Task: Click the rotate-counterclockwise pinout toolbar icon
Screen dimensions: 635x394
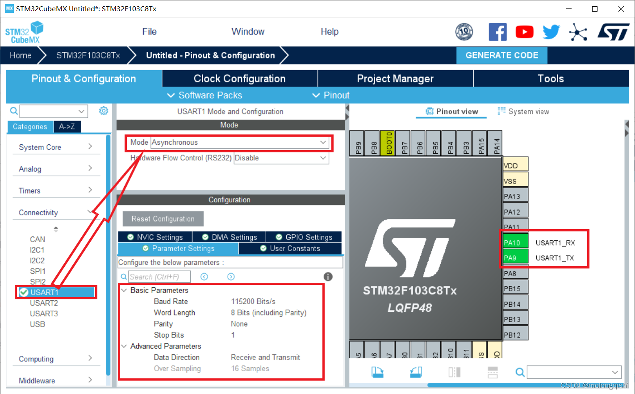Action: (416, 372)
